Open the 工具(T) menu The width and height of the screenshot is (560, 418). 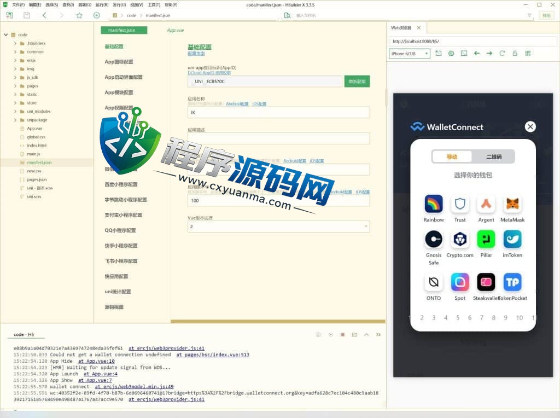click(154, 4)
